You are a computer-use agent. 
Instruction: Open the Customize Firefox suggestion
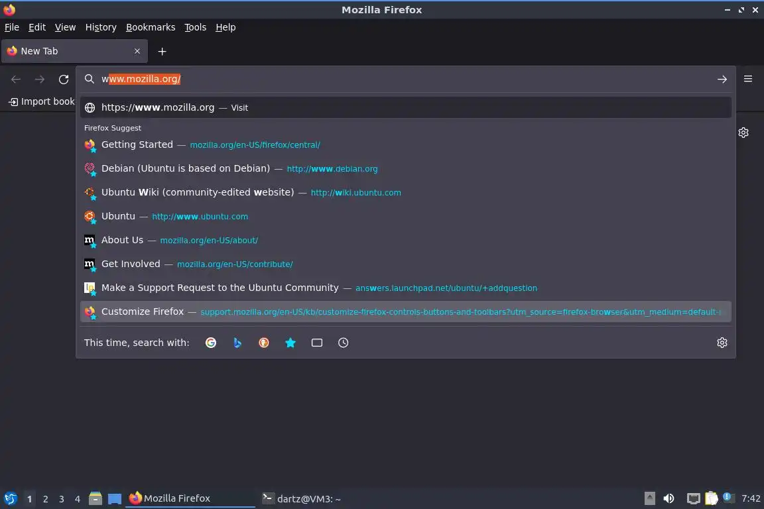click(x=405, y=311)
